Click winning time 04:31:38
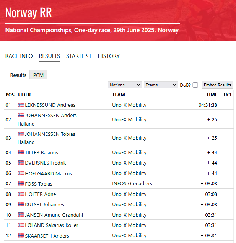This screenshot has height=243, width=236. 208,105
